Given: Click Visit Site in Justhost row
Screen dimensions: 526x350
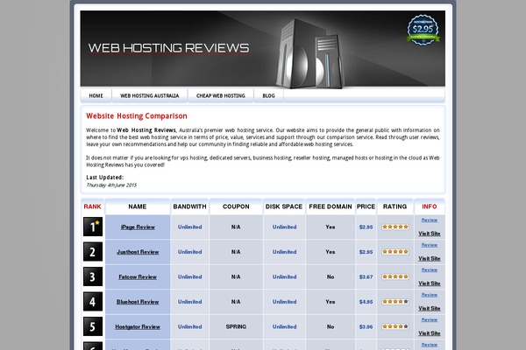Looking at the screenshot, I should tap(430, 259).
